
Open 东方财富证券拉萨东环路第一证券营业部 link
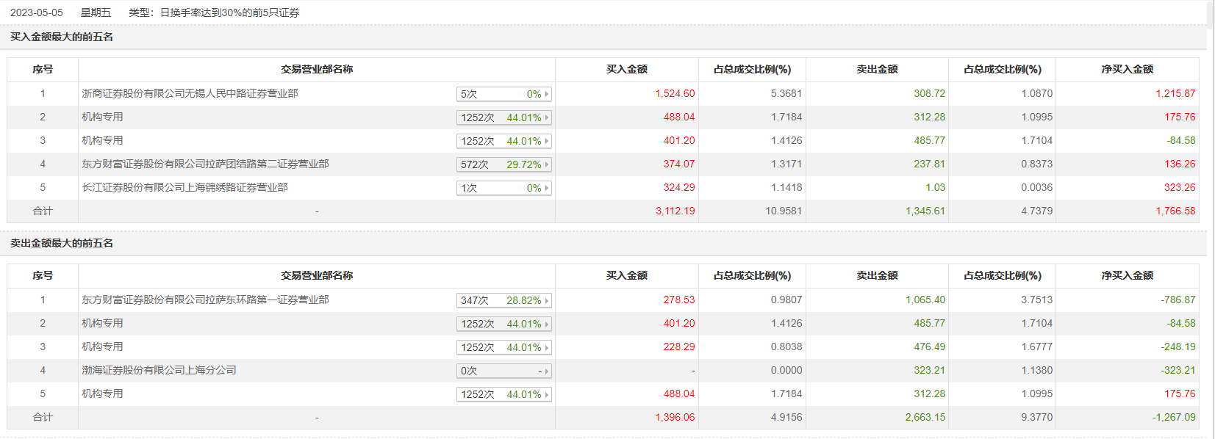[205, 300]
